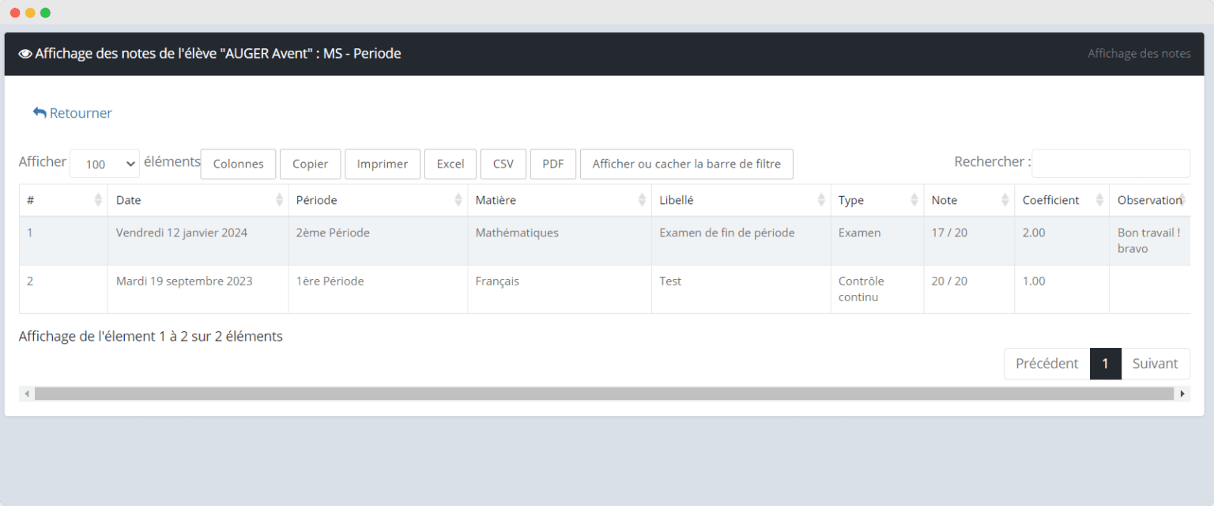Export the table to Excel
The image size is (1214, 506).
(451, 164)
